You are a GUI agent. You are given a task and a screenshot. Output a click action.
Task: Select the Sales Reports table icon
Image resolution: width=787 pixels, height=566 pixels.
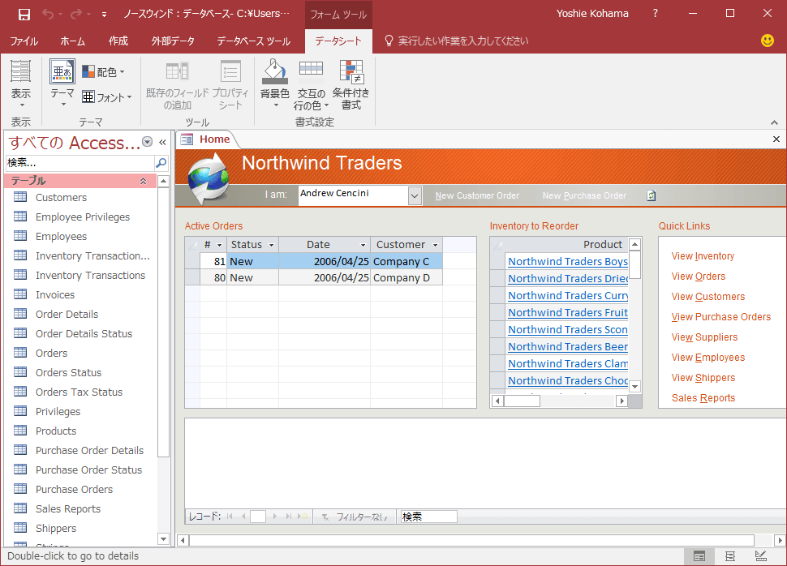(20, 508)
